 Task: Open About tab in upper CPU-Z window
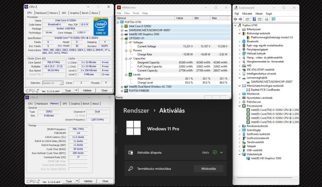pos(95,13)
